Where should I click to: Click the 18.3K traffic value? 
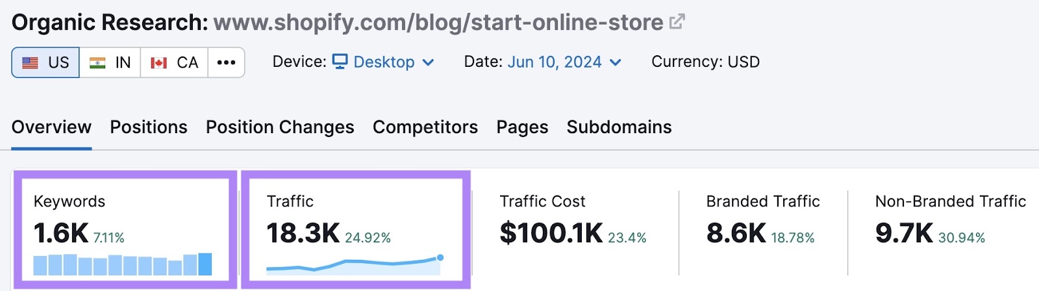[x=303, y=233]
